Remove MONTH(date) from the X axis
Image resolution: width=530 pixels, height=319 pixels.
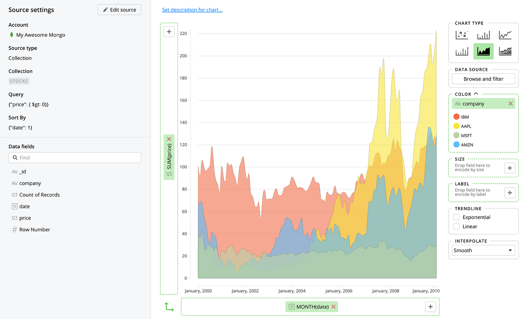[333, 307]
